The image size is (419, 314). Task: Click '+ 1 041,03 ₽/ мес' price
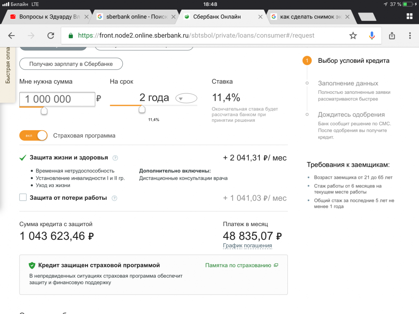[255, 198]
